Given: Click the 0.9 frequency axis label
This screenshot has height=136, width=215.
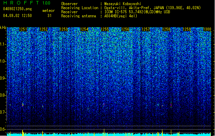Looking at the screenshot, I should click(x=3, y=78).
